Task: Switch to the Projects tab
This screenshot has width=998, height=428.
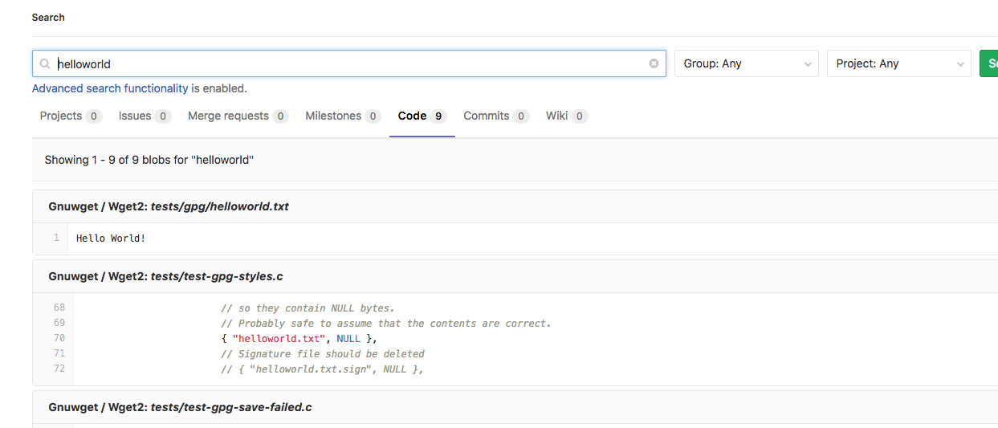Action: coord(71,116)
